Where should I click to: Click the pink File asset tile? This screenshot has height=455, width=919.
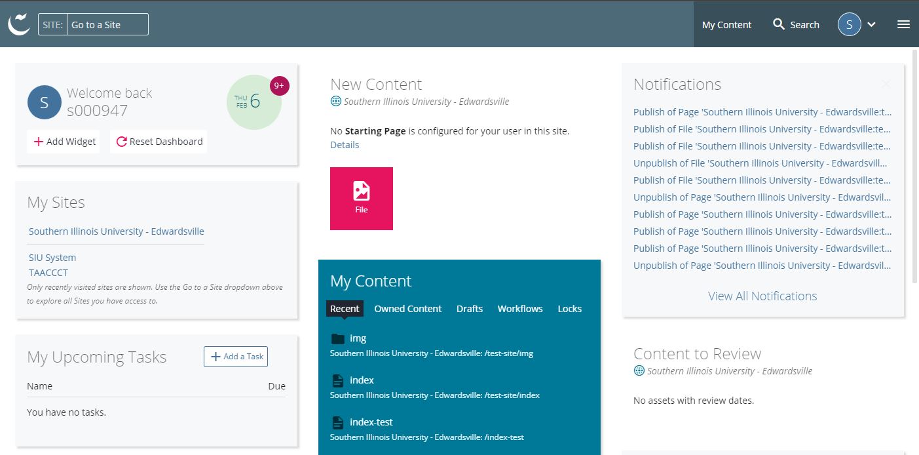362,198
